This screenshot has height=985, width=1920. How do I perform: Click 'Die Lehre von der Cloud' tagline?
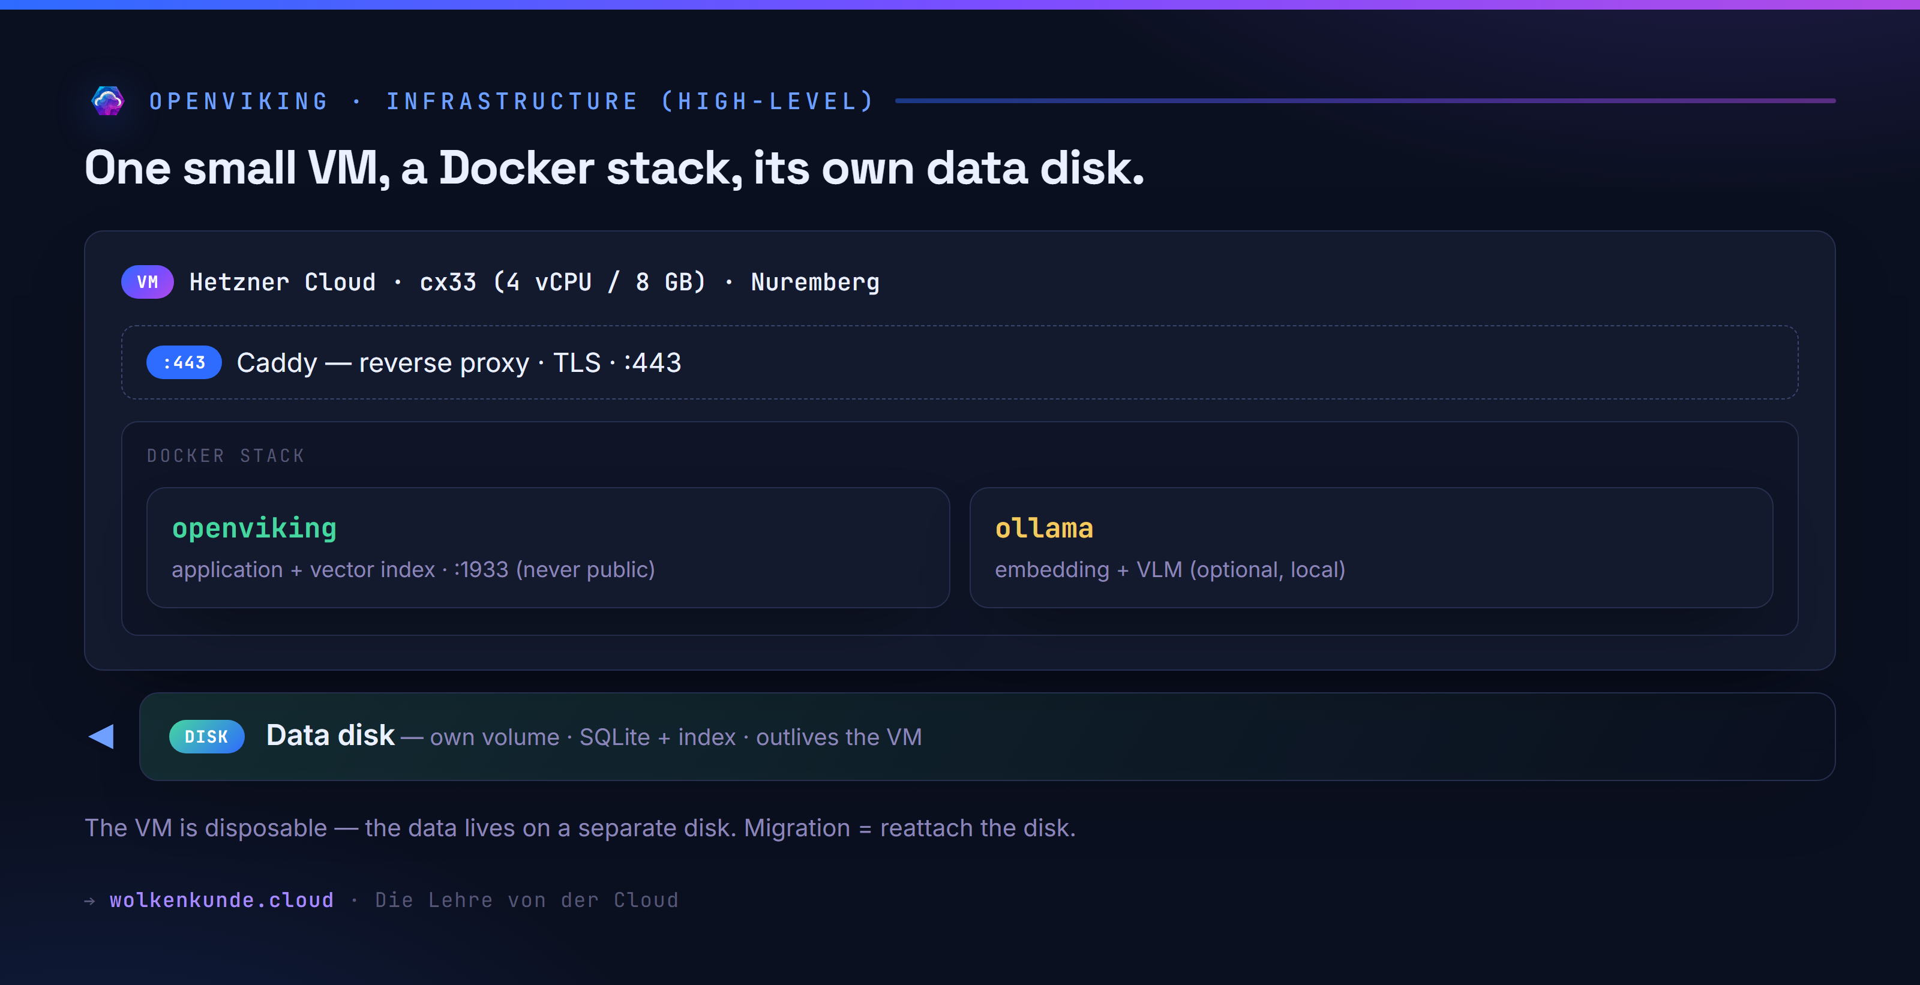[x=526, y=900]
